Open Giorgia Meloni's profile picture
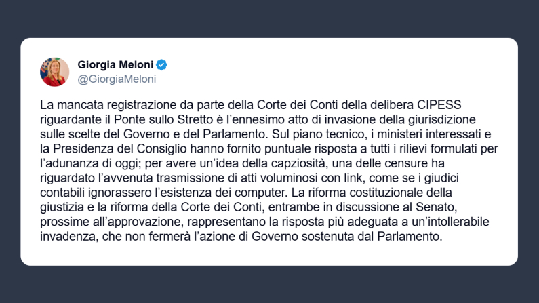This screenshot has width=539, height=303. click(55, 72)
